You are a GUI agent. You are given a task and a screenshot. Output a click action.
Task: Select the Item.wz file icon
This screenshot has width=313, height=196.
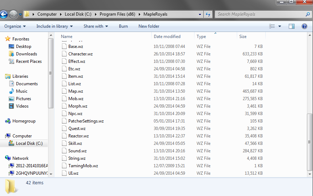pyautogui.click(x=64, y=76)
